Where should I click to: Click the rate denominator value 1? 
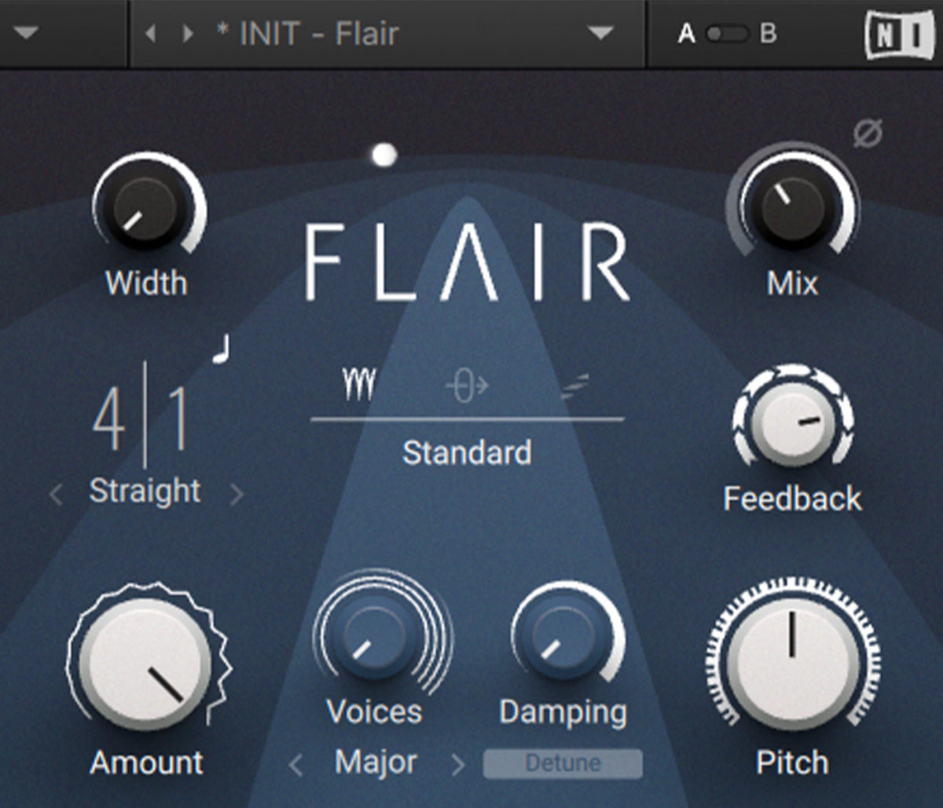[x=178, y=420]
